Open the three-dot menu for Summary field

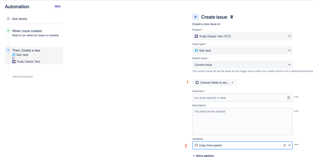tap(296, 97)
